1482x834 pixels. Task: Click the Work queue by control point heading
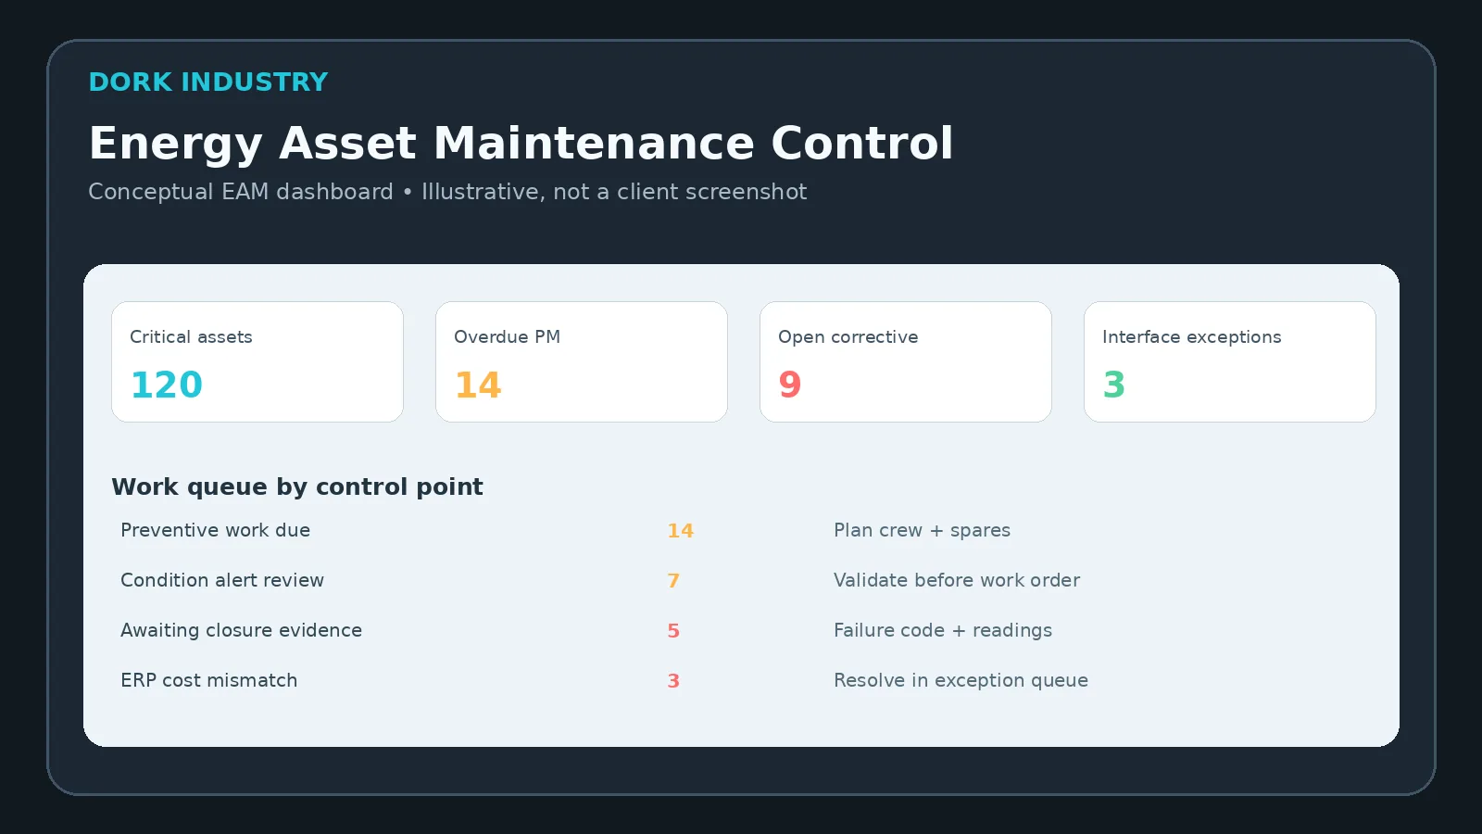click(x=297, y=486)
